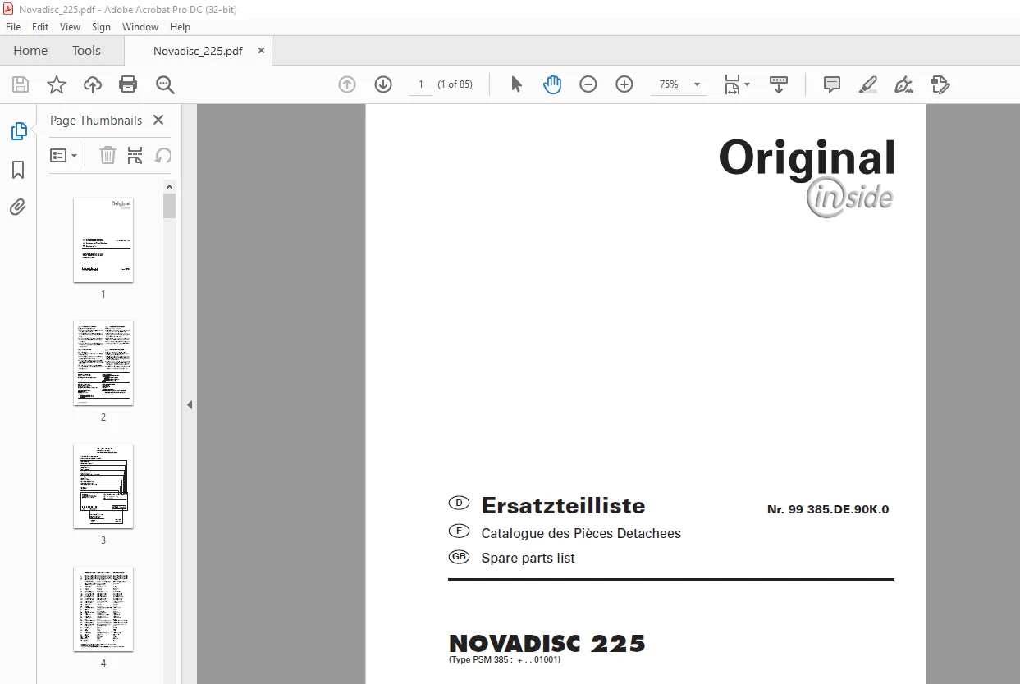Zoom in with the plus icon
The width and height of the screenshot is (1020, 684).
(x=624, y=84)
